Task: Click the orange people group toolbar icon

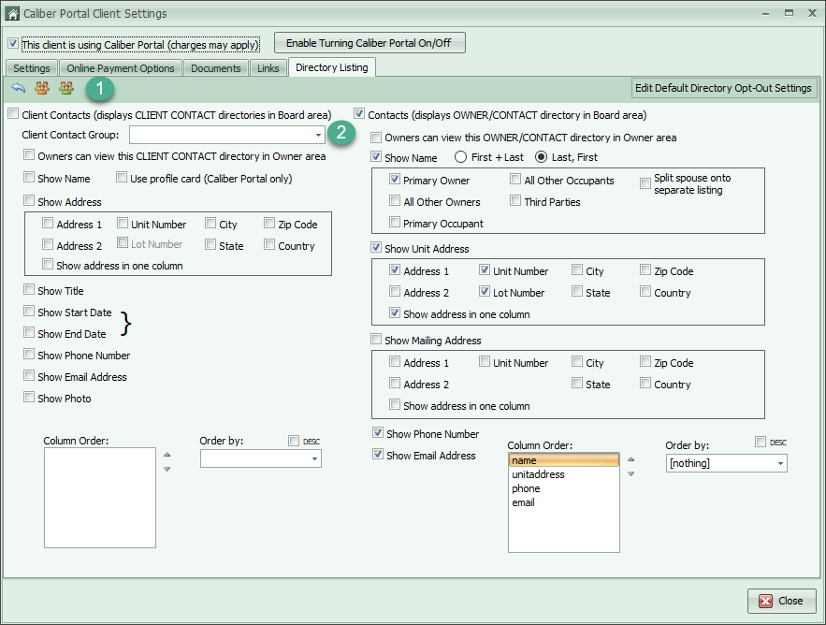Action: click(42, 88)
